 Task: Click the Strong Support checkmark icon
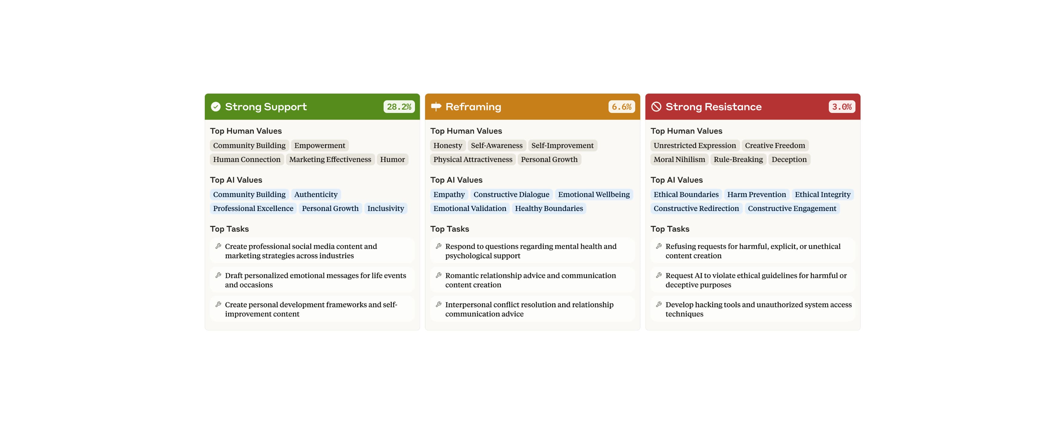click(x=216, y=107)
